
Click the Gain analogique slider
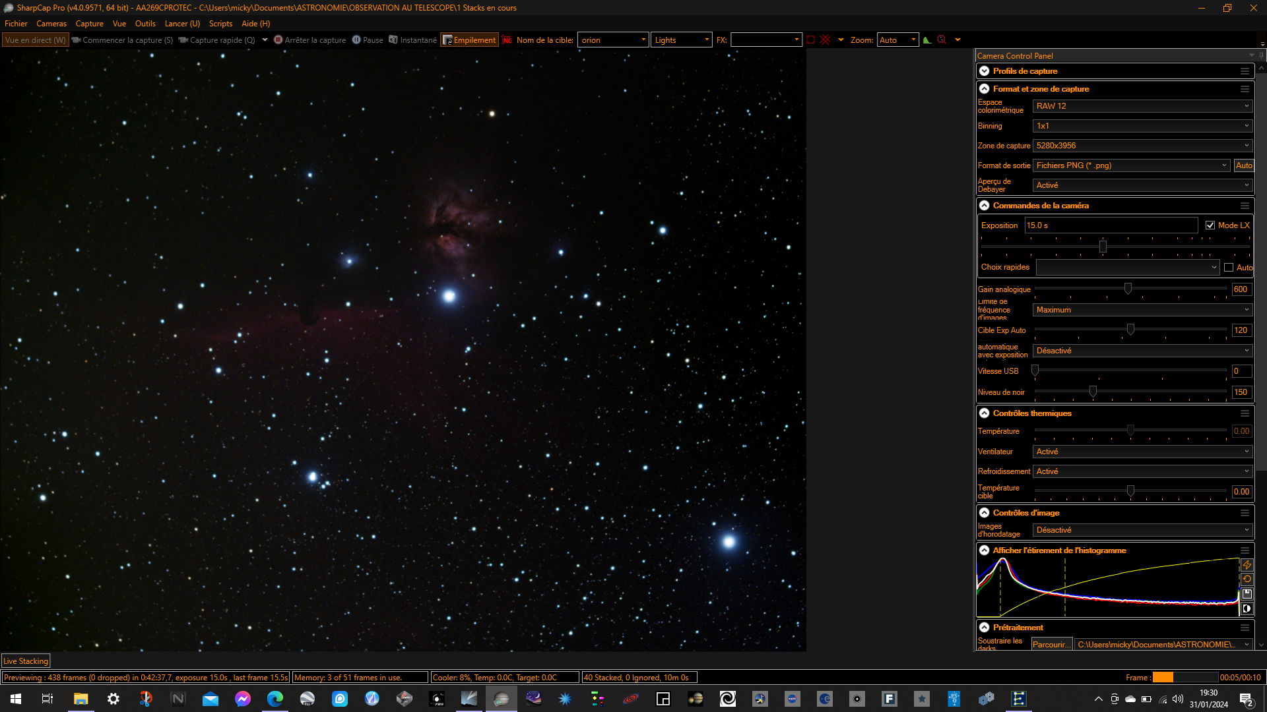click(1130, 289)
